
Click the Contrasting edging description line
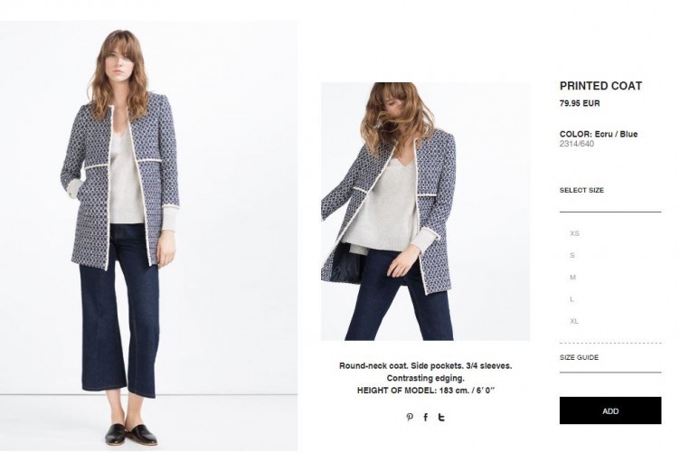tap(425, 378)
